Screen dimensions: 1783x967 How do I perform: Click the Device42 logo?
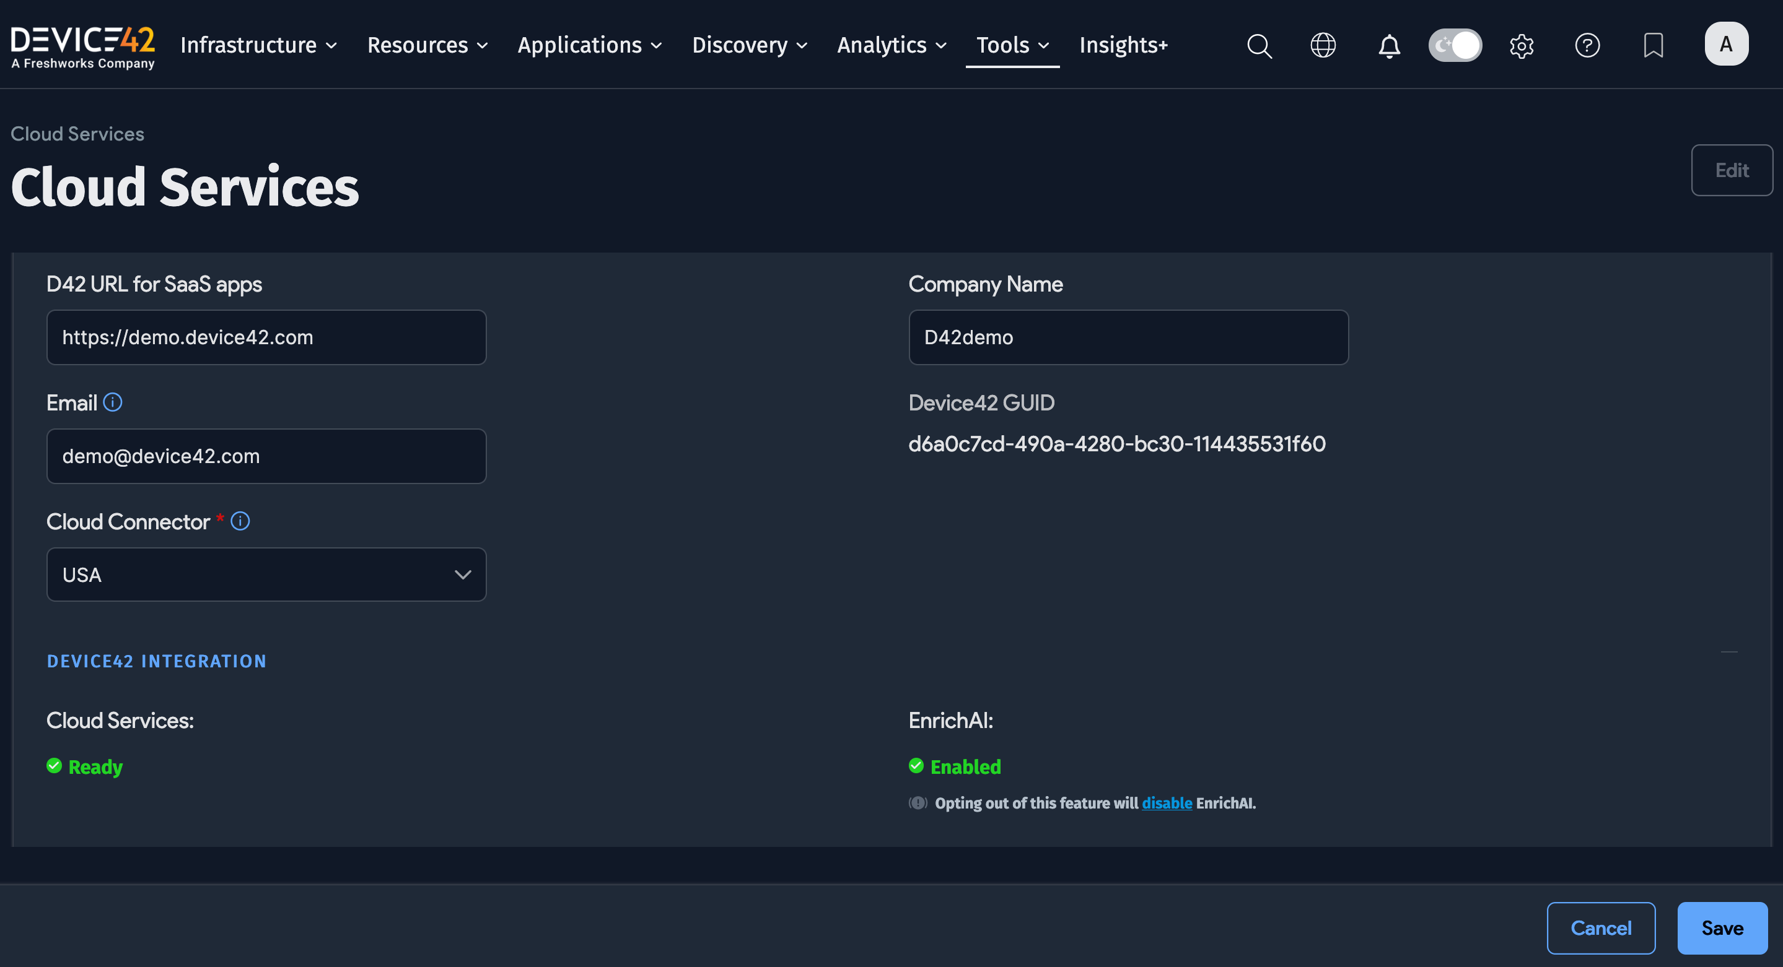coord(83,46)
